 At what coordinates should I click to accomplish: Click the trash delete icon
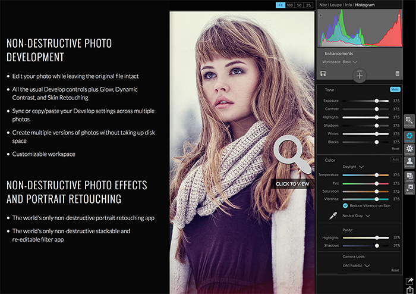point(397,74)
